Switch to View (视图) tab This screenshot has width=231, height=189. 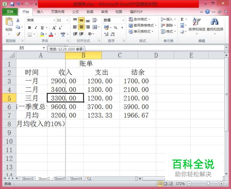pyautogui.click(x=119, y=12)
